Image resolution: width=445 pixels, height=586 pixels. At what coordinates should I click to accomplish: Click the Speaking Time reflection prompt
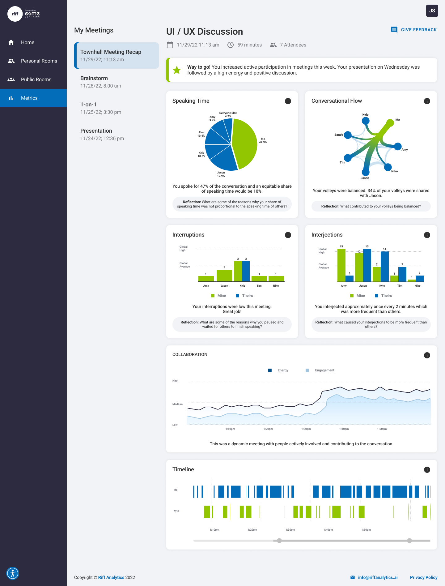click(232, 204)
